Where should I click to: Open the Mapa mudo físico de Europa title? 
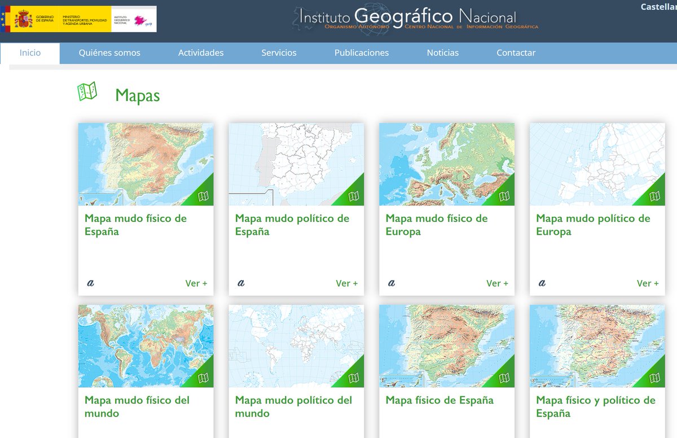[x=437, y=225]
